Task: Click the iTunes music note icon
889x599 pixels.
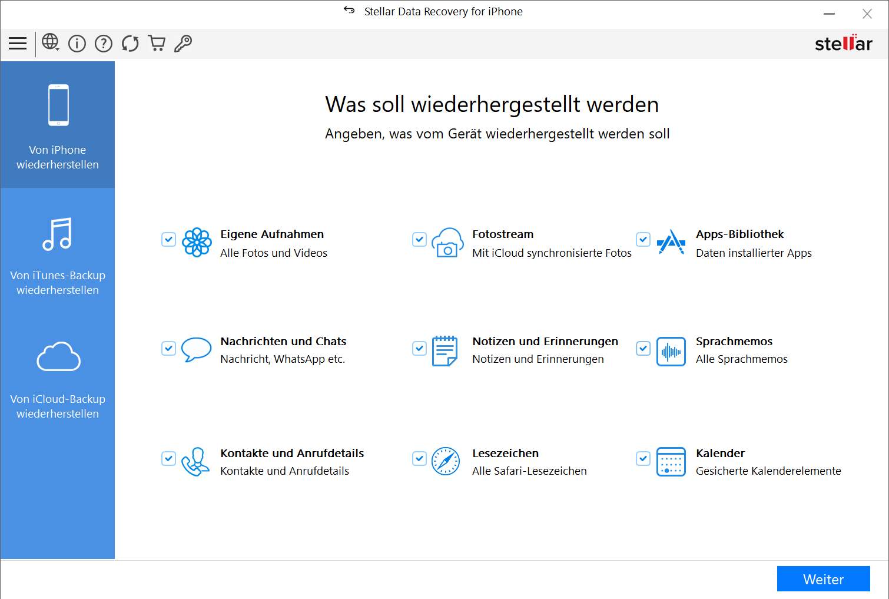Action: click(58, 234)
